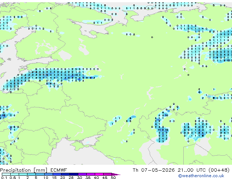Click the '0.5' legend scale label

click(13, 178)
